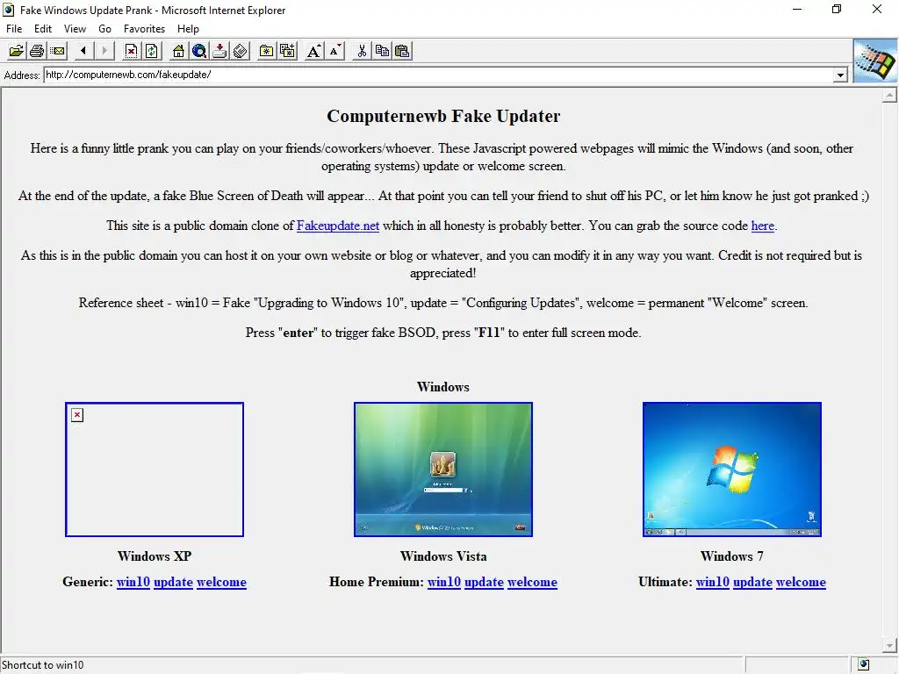The image size is (899, 674).
Task: Click the scrollbar down arrow
Action: coord(890,646)
